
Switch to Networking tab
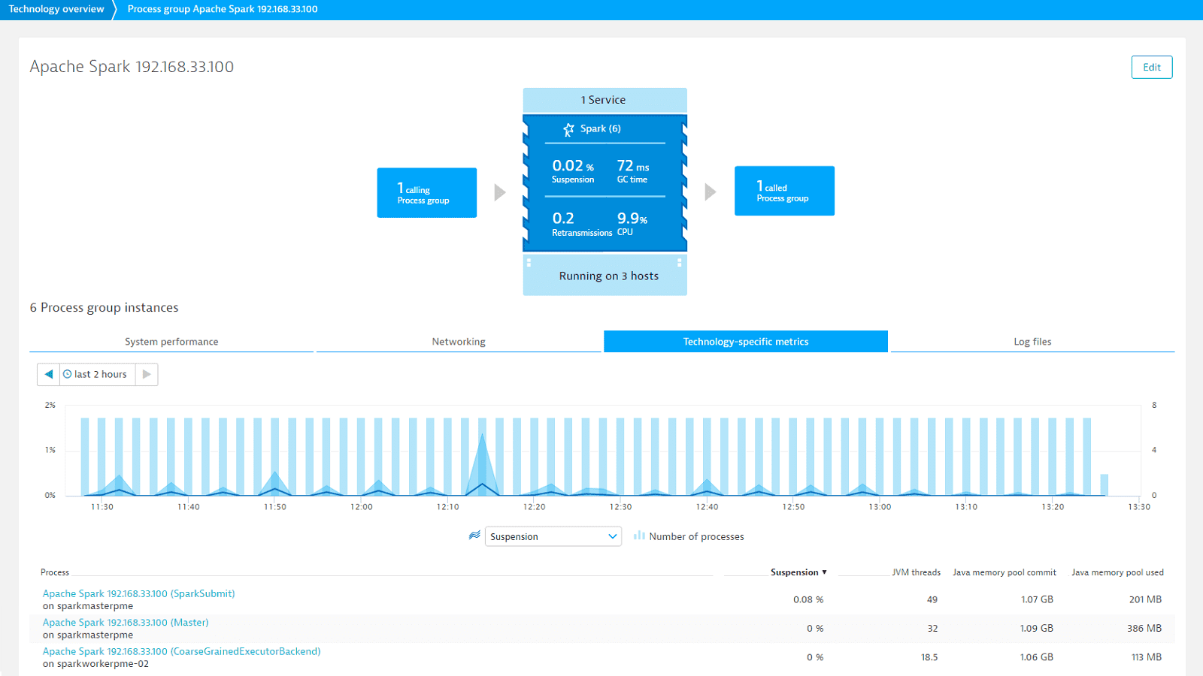(459, 342)
